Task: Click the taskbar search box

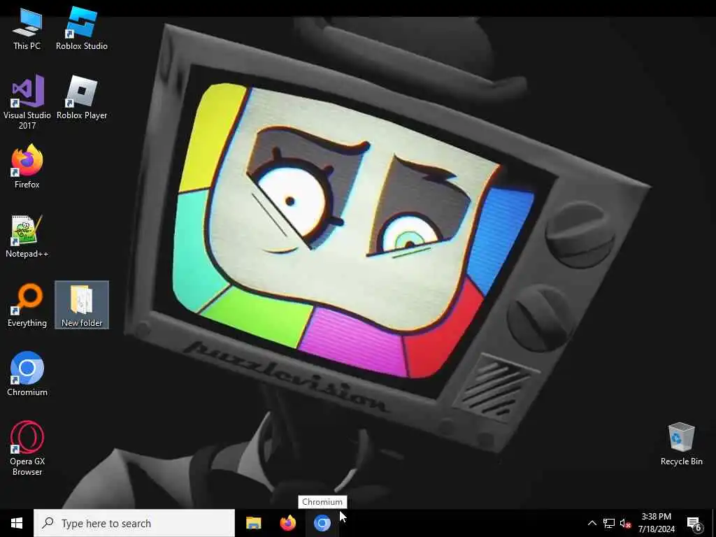Action: coord(134,523)
